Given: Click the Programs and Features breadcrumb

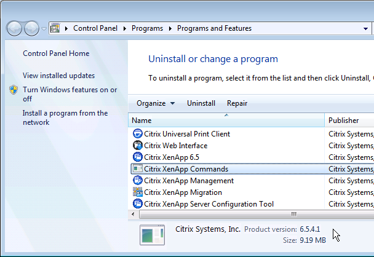Looking at the screenshot, I should coord(214,28).
